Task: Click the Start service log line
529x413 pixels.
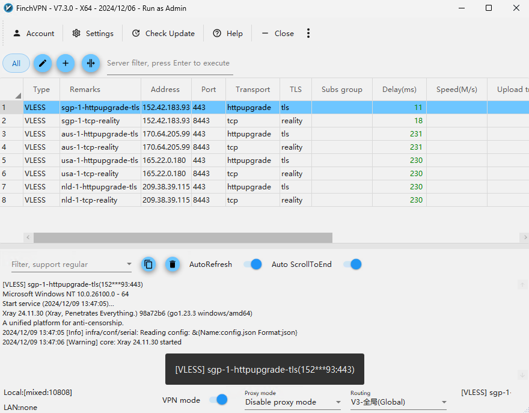Action: (58, 304)
